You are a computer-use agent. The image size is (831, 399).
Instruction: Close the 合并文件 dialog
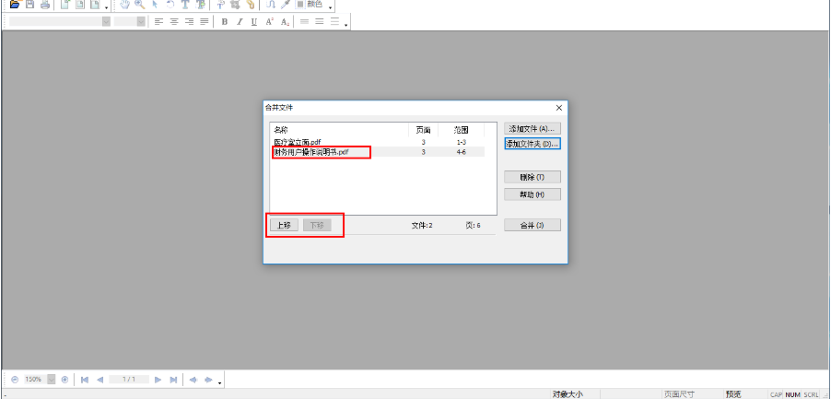tap(558, 108)
